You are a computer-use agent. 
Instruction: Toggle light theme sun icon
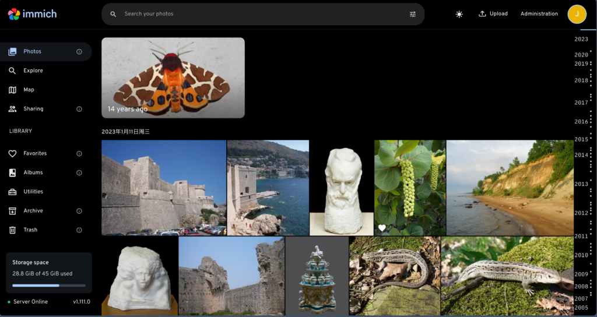(x=459, y=14)
